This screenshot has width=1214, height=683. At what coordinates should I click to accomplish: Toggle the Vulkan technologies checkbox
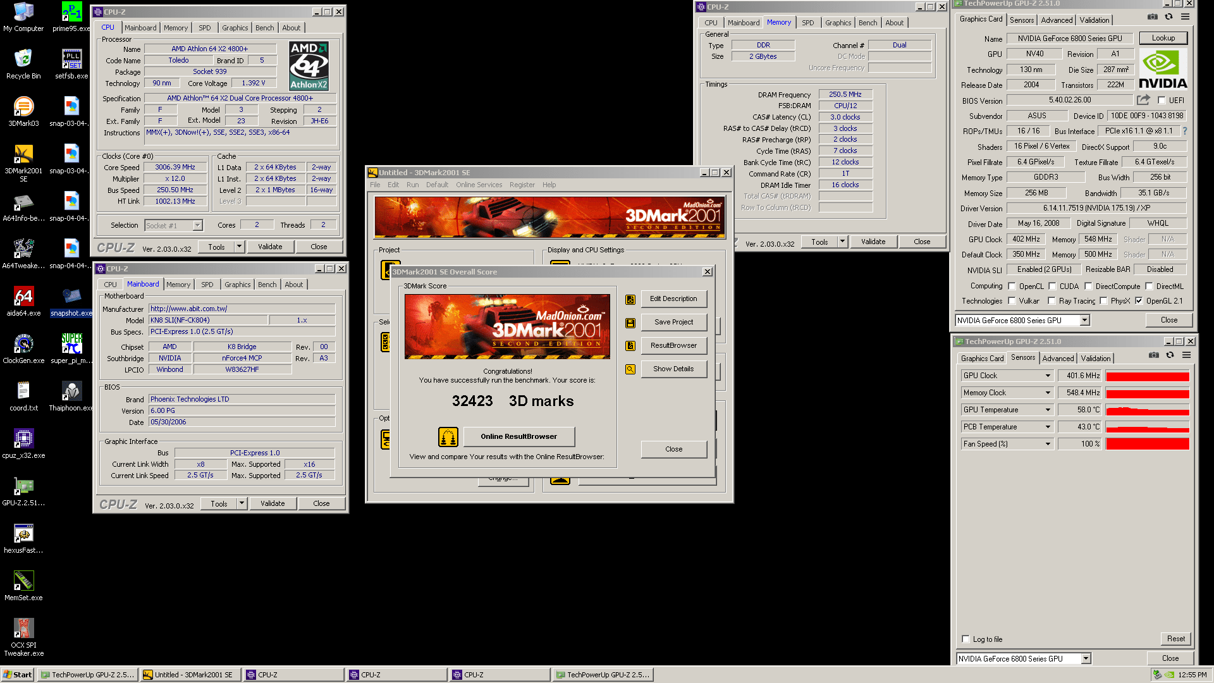[1012, 301]
